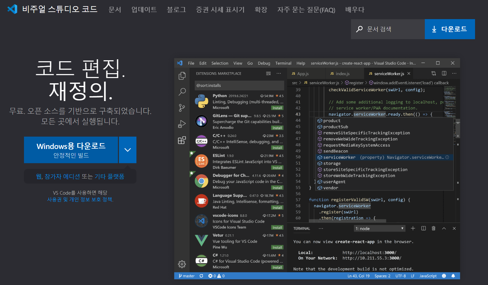488x285 pixels.
Task: Open the Extensions icon in activity bar
Action: pos(182,140)
